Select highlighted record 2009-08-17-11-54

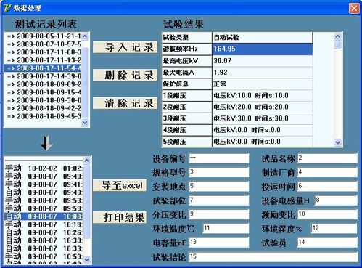pyautogui.click(x=43, y=68)
